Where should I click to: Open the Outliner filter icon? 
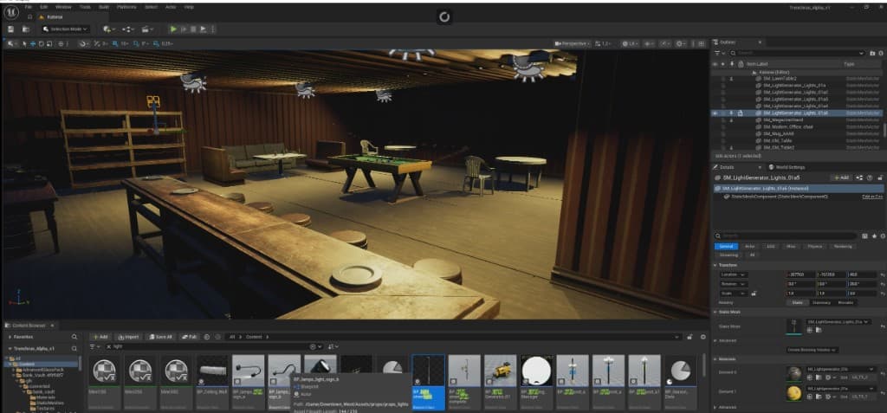718,53
